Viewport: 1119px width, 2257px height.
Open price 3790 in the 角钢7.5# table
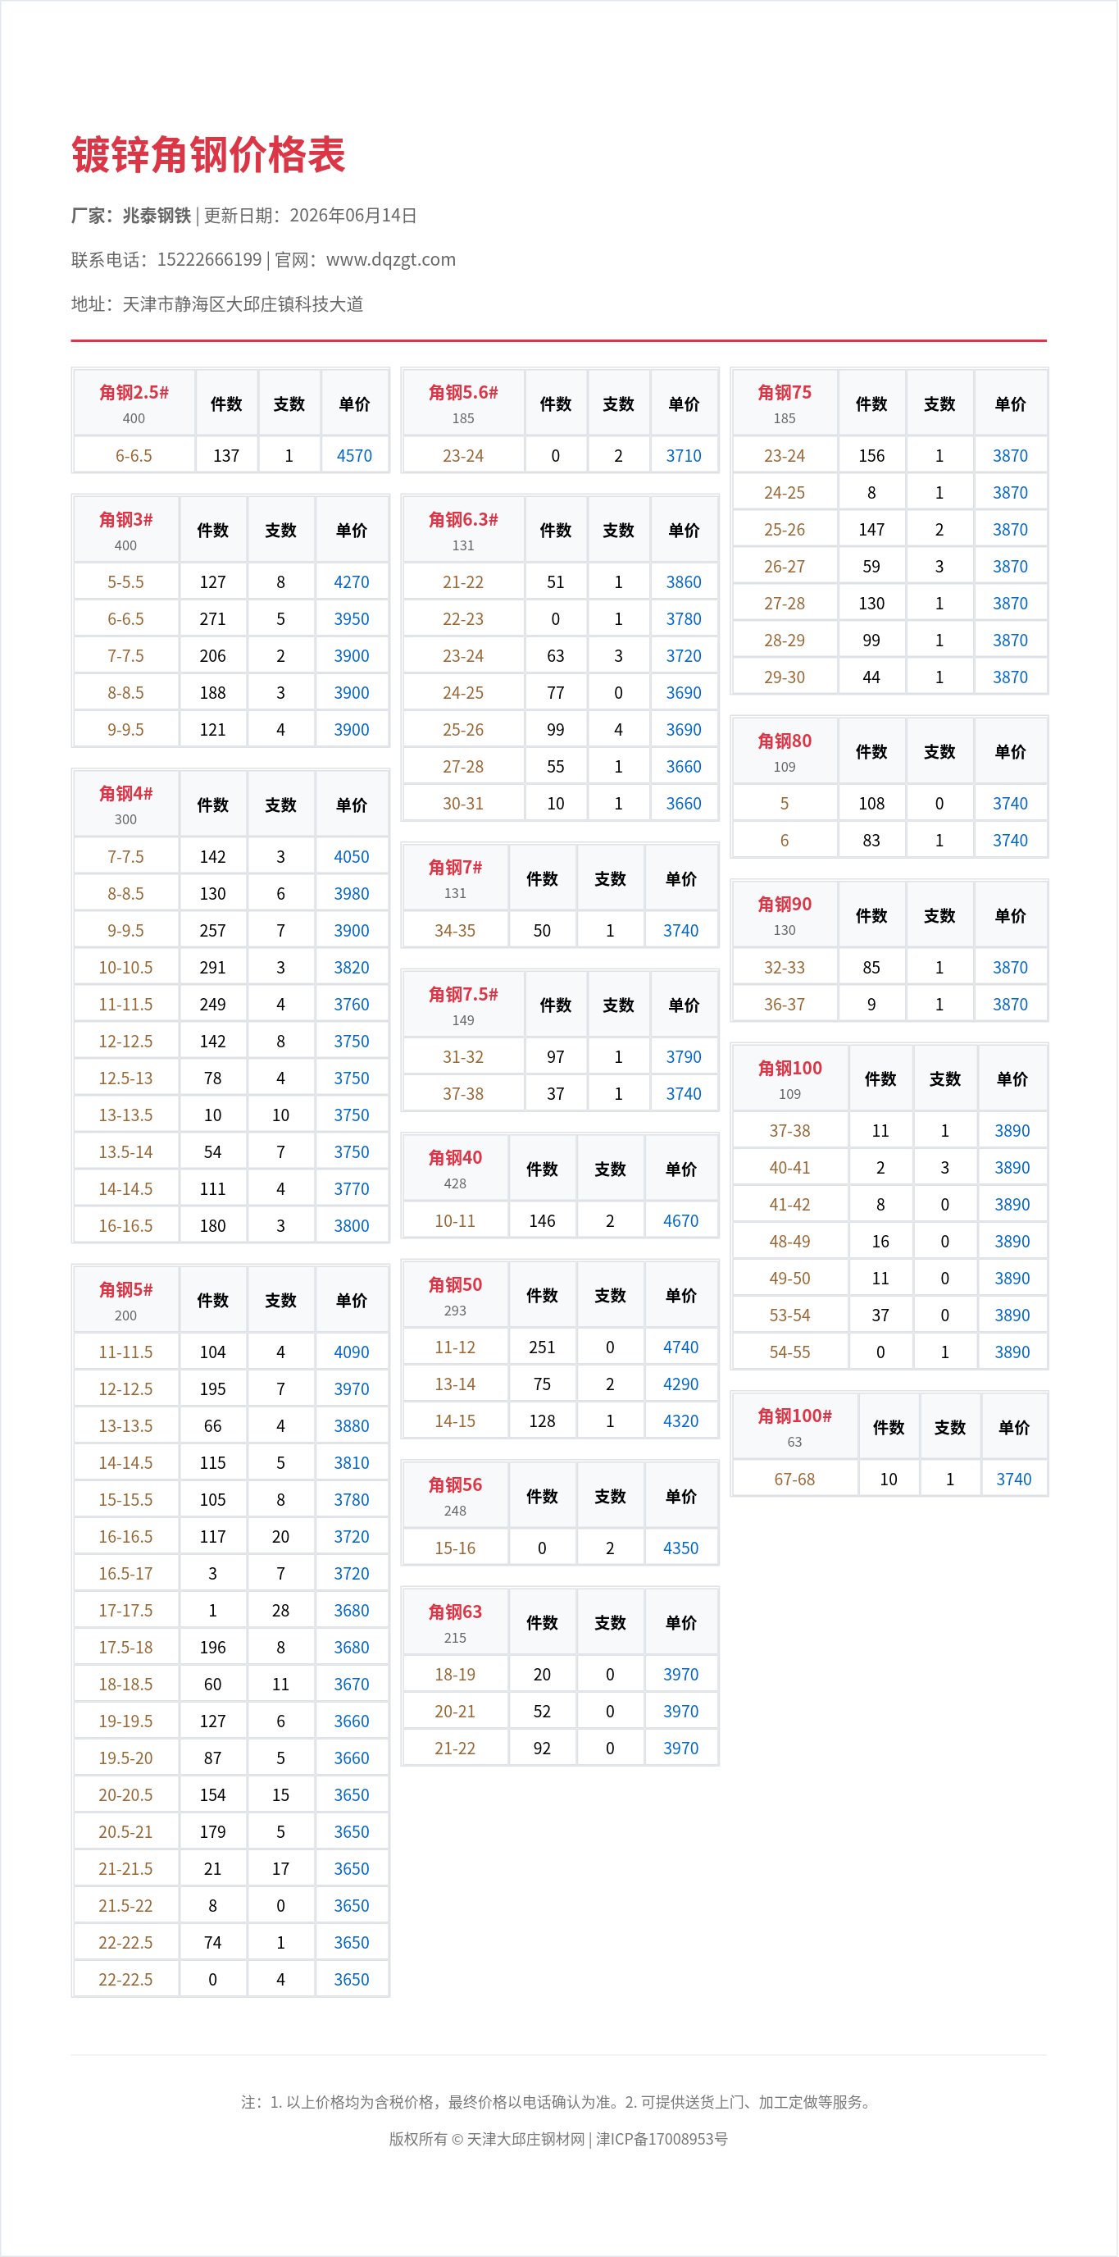tap(684, 1056)
